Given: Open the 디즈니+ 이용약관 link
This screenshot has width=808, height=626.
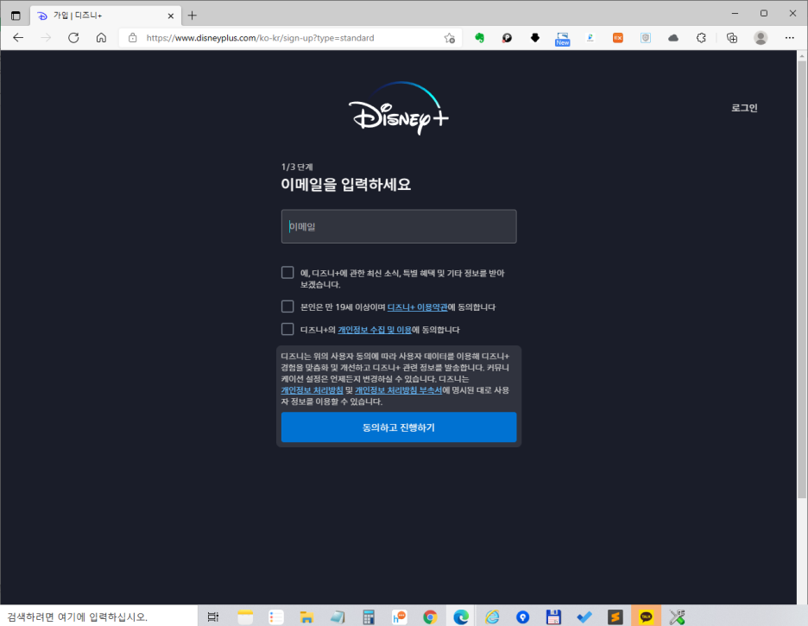Looking at the screenshot, I should (418, 307).
